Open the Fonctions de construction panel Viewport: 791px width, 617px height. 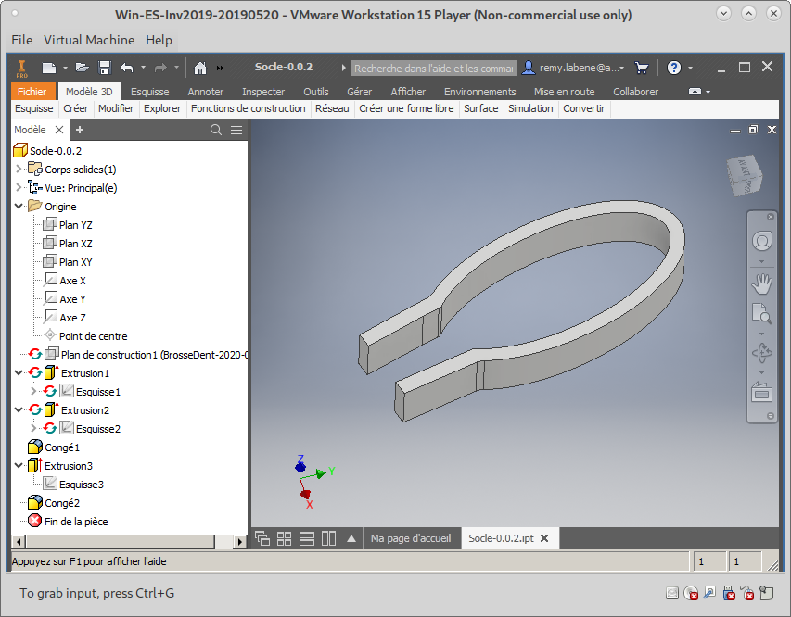point(248,108)
